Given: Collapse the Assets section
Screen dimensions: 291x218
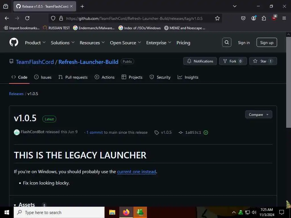Looking at the screenshot, I should 24,205.
